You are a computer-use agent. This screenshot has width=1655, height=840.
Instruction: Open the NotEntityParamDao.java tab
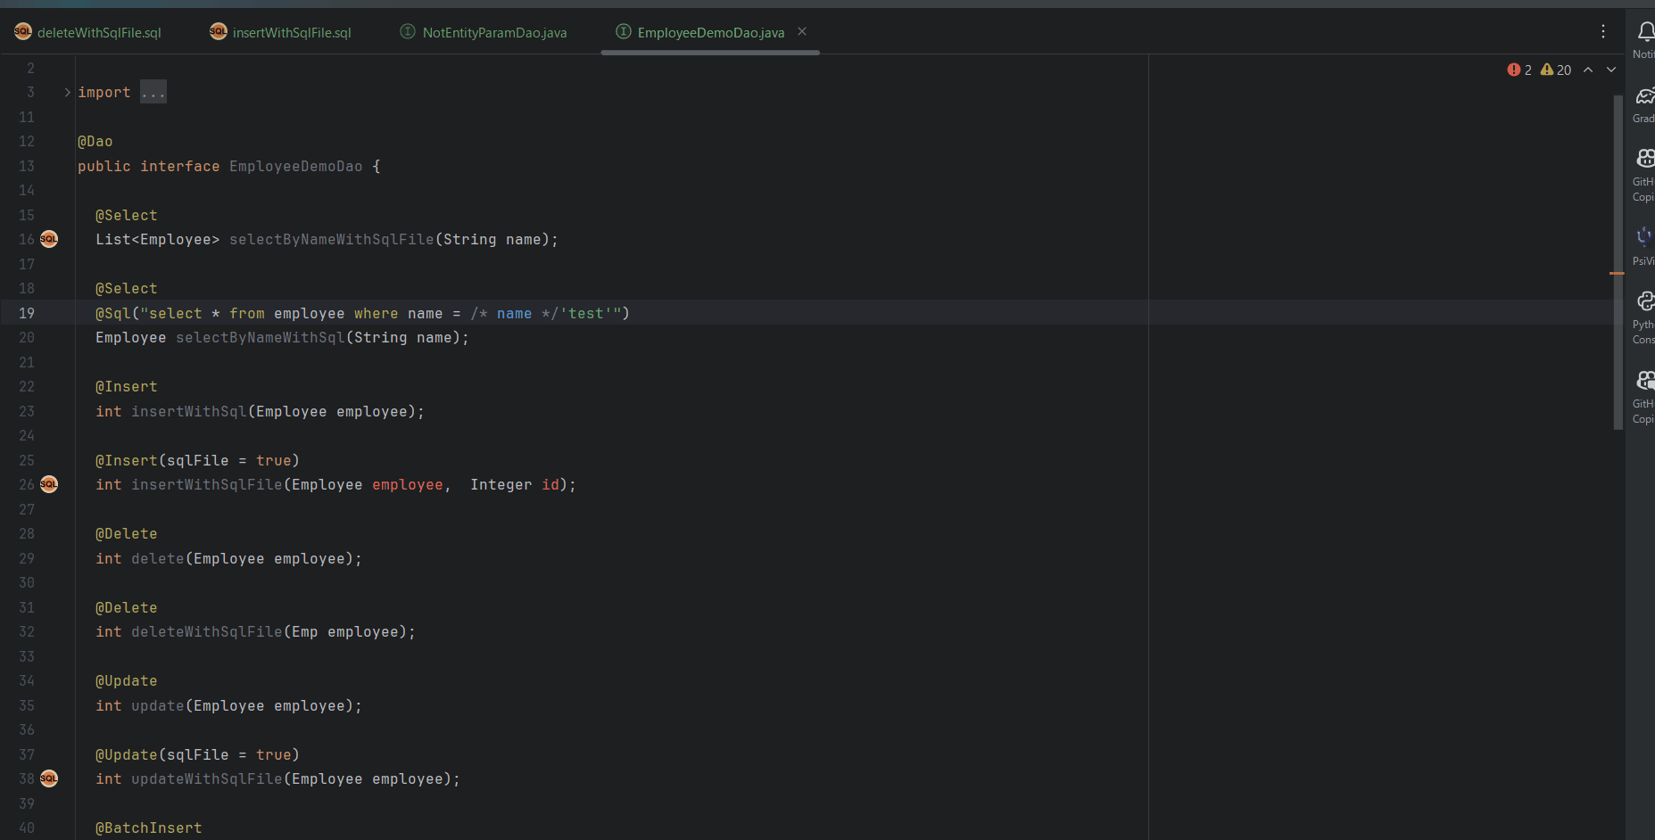coord(484,33)
